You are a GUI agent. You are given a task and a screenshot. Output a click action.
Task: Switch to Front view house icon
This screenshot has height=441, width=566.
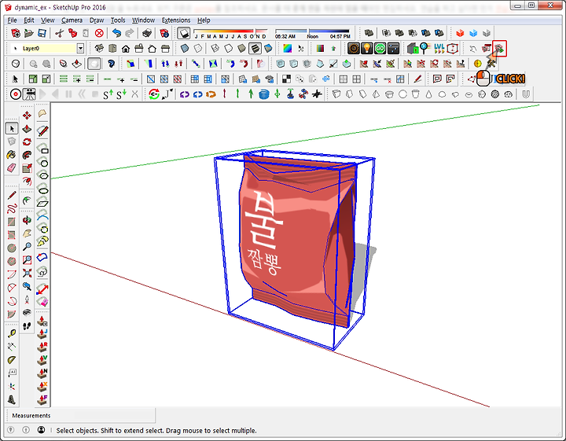[x=126, y=49]
